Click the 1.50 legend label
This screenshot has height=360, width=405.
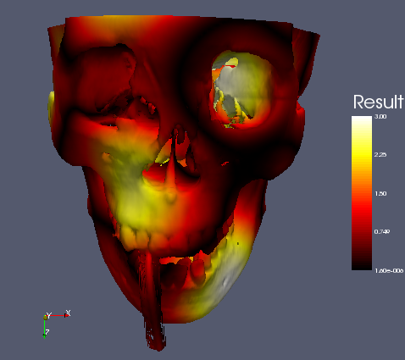380,193
